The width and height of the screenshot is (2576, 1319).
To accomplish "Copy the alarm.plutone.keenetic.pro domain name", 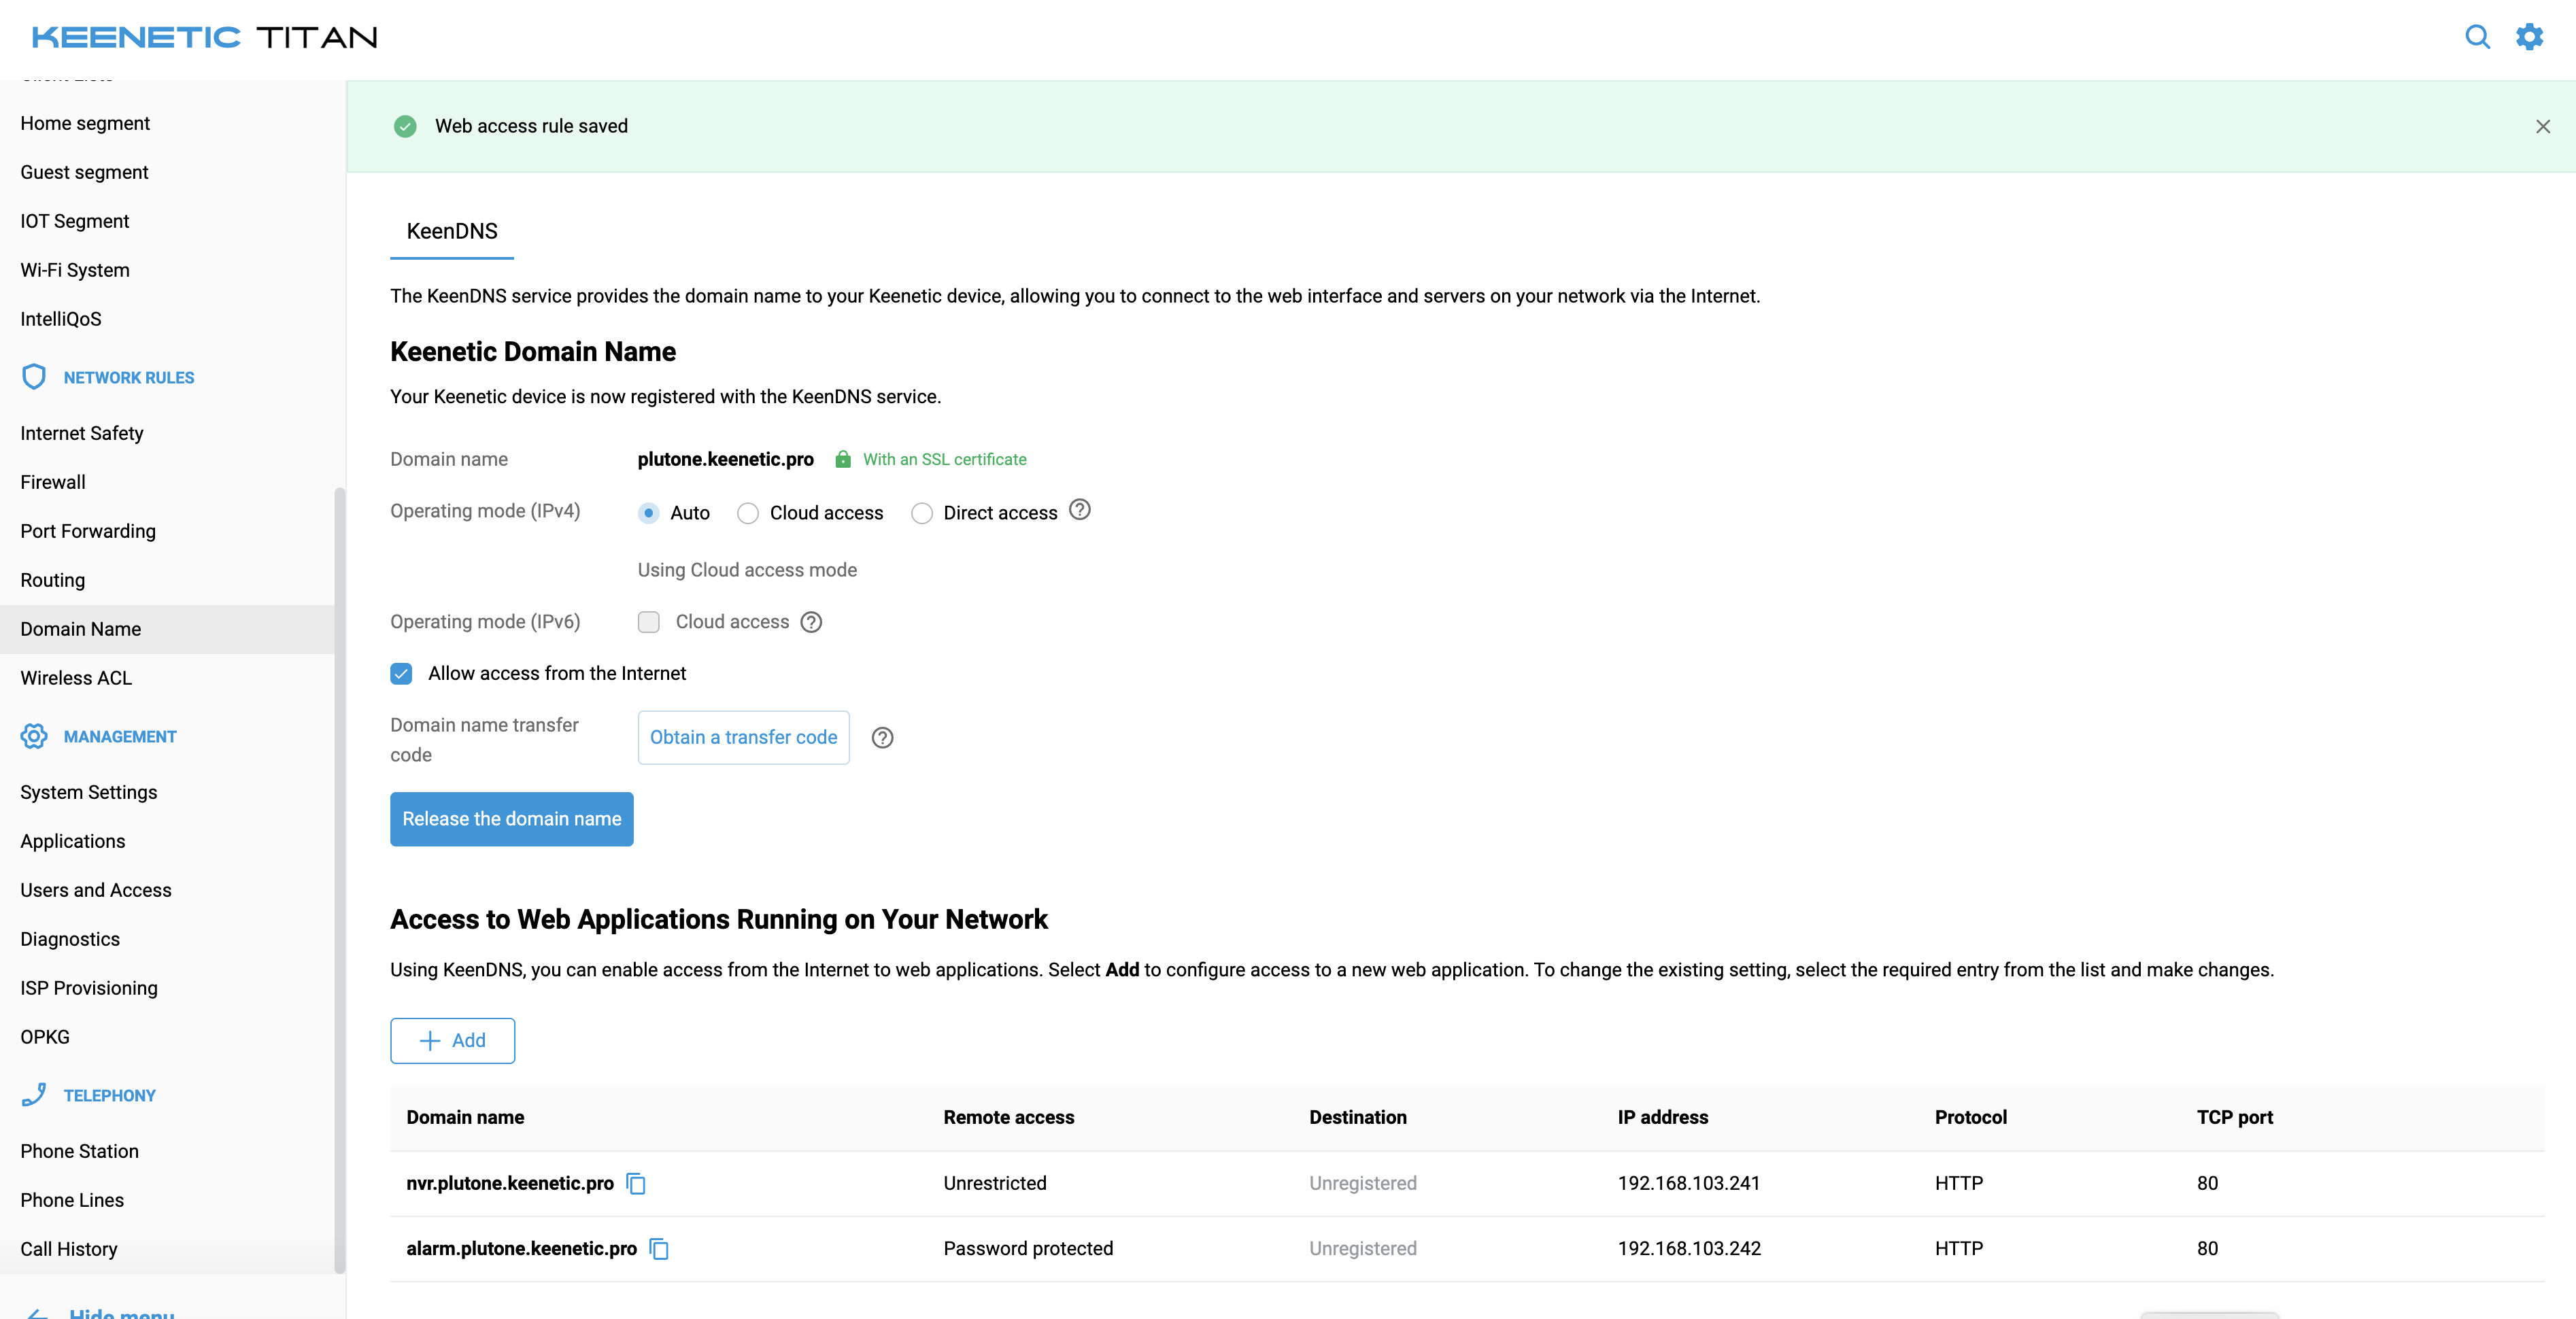I will 659,1249.
